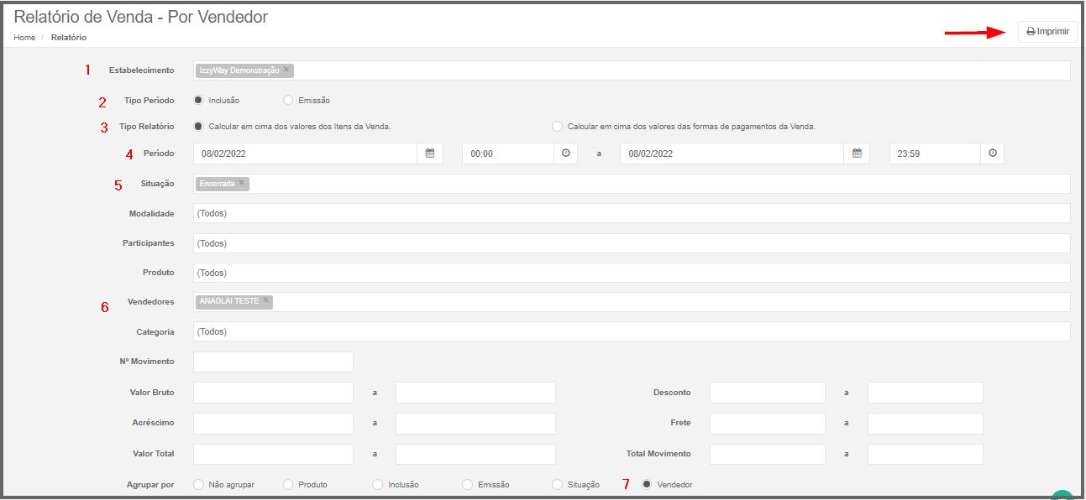
Task: Focus the Acréscimo maximum field
Action: tap(475, 424)
